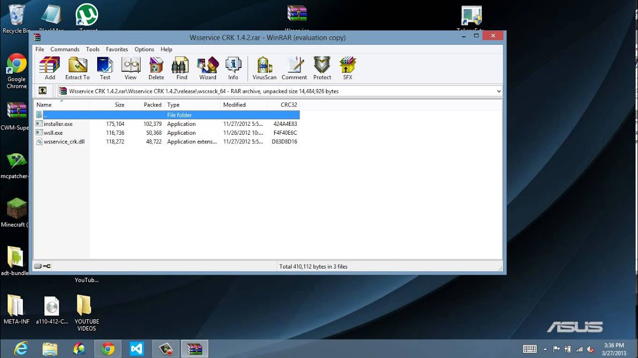
Task: Run VirusScan on the archive
Action: [x=264, y=68]
